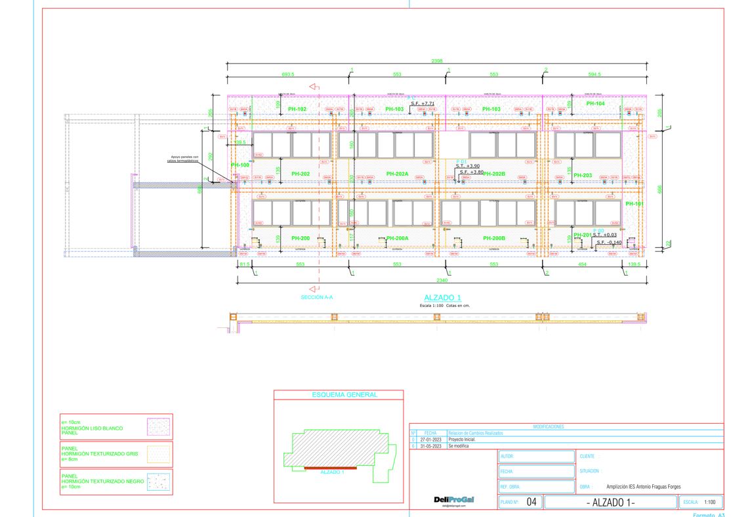Screen dimensions: 731x517
Task: Select panel label "PH-101"
Action: 635,204
